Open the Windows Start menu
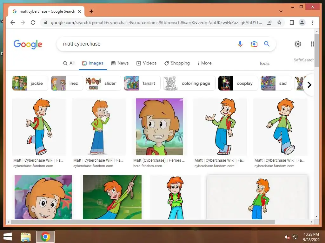325x243 pixels. pos(8,237)
